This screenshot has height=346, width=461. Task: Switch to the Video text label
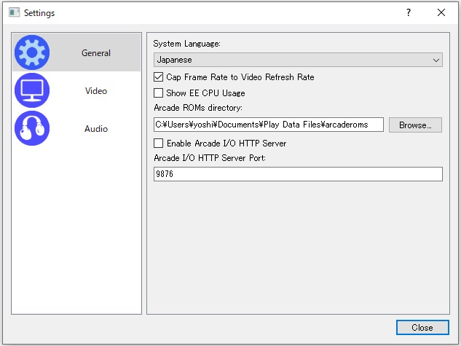[x=96, y=91]
